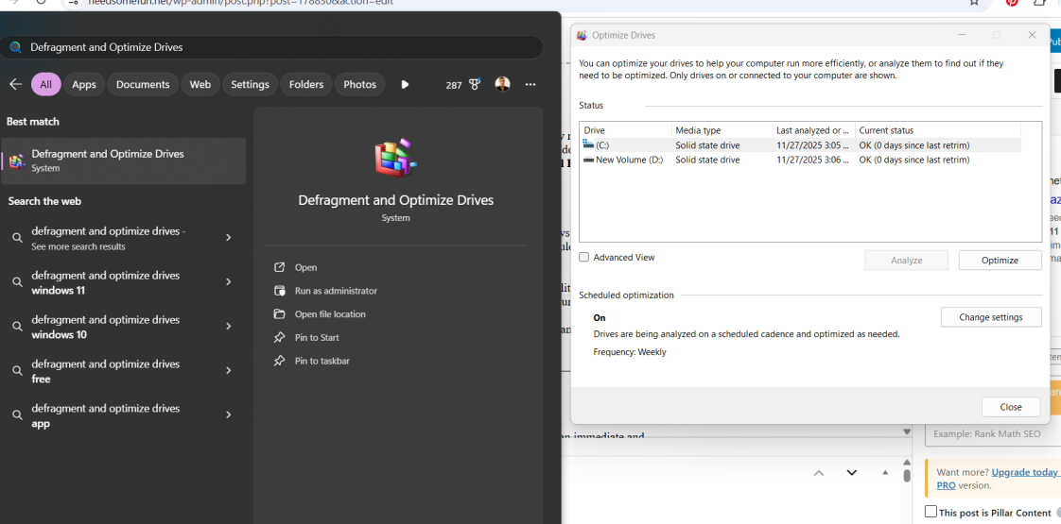This screenshot has height=524, width=1061.
Task: Switch to the Settings filter tab
Action: coord(250,84)
